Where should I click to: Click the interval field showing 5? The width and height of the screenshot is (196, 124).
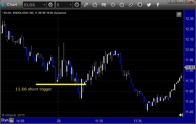(x=62, y=5)
